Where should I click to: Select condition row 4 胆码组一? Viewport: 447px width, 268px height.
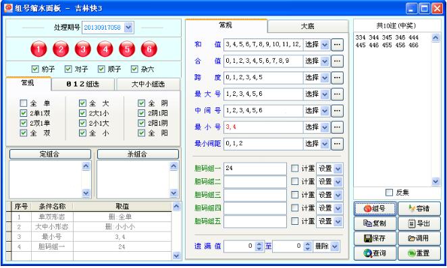click(x=92, y=247)
